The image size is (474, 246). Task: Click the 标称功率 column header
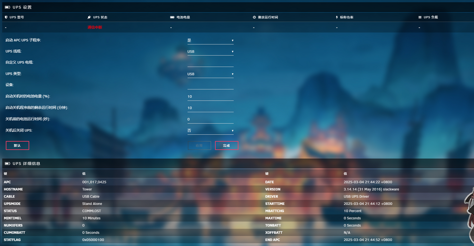(347, 17)
